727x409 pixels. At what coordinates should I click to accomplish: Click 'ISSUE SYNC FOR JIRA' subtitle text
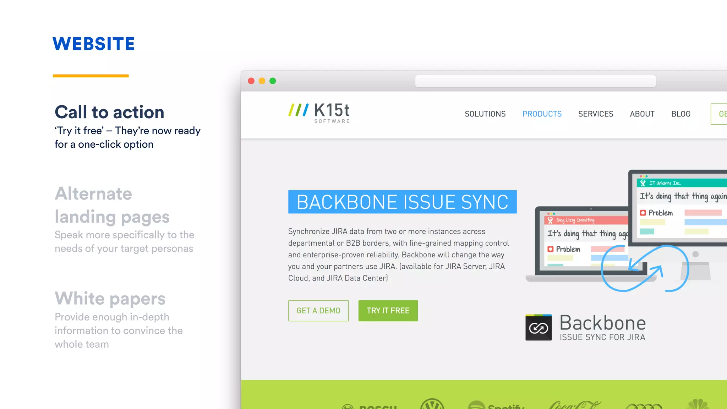[602, 337]
